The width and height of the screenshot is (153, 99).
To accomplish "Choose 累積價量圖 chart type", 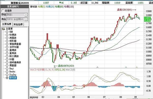I will (7, 44).
